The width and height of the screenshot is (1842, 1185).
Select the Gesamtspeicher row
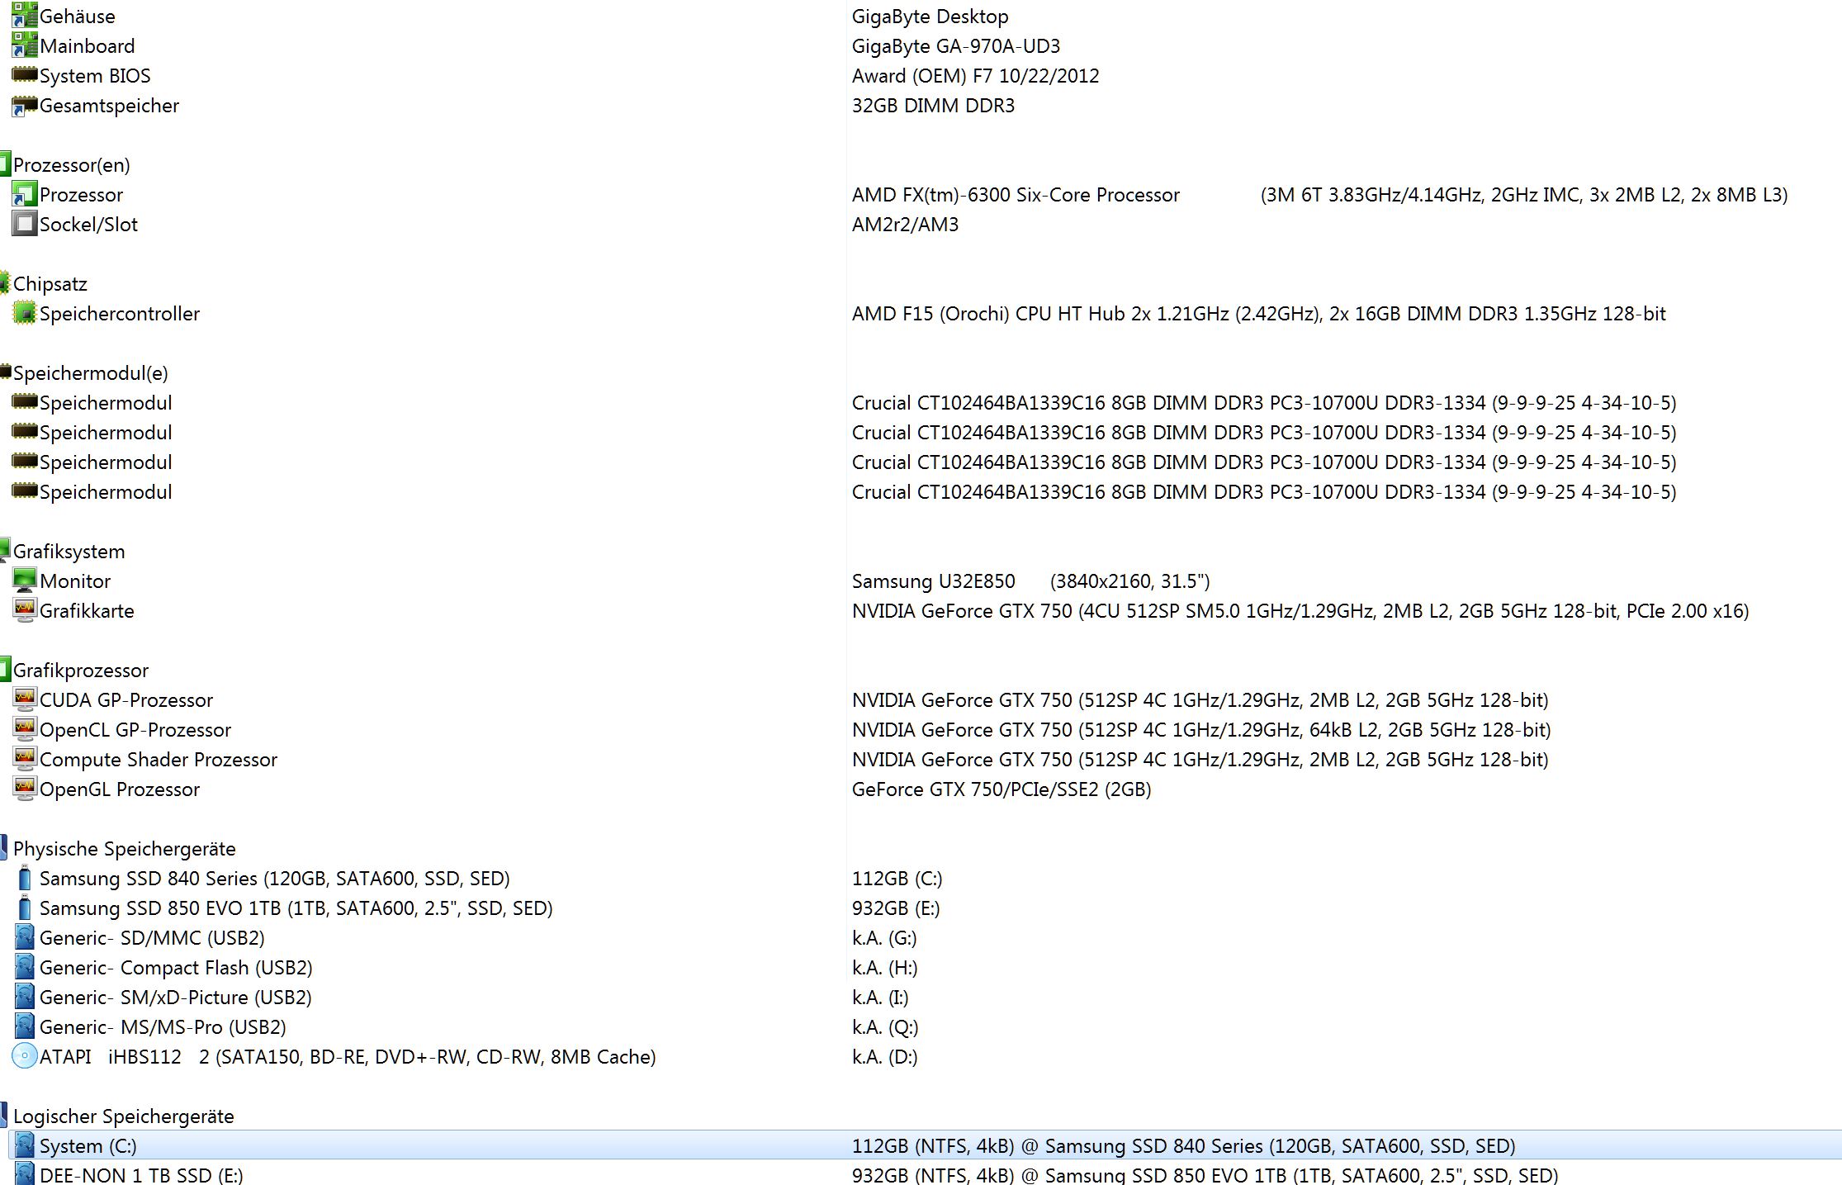tap(109, 106)
